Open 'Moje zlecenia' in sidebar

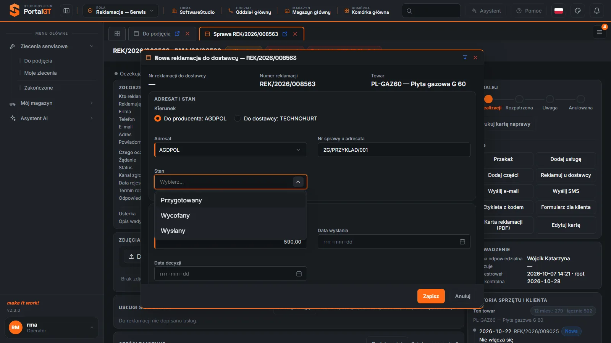40,73
